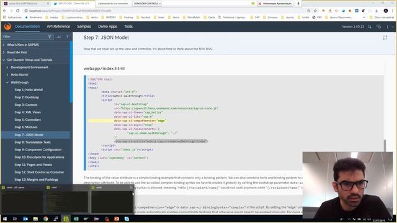Screen dimensions: 397x223
Task: Open Step 1: Hello World! tutorial
Action: [x=29, y=90]
